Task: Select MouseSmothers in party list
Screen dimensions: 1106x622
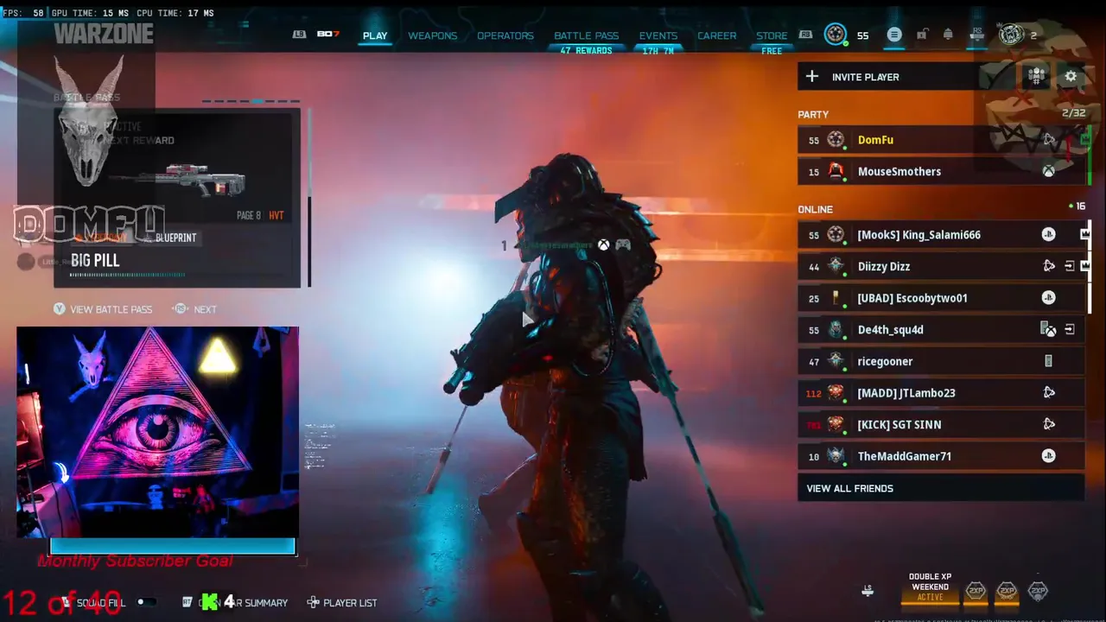Action: [x=941, y=171]
